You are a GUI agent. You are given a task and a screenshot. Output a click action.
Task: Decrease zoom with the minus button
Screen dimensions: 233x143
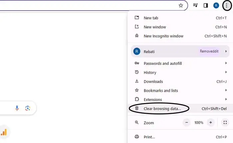tap(187, 123)
